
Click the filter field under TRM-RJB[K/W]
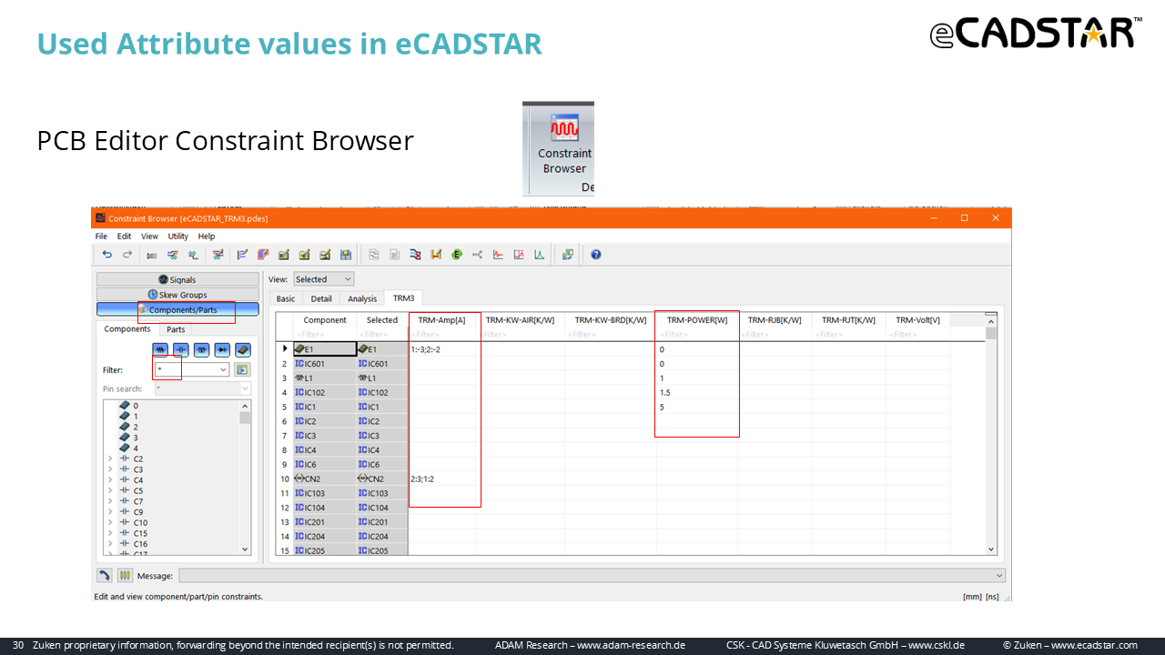pyautogui.click(x=775, y=335)
